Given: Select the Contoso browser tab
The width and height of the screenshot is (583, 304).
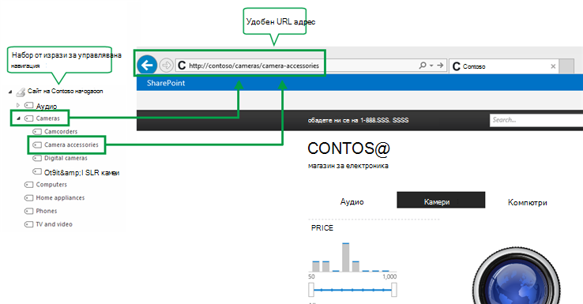Looking at the screenshot, I should tap(504, 66).
